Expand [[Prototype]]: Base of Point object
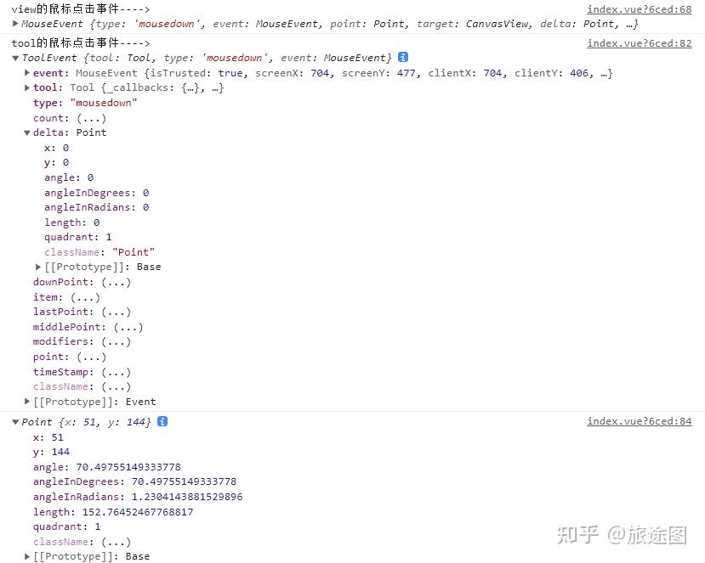Viewport: 705px width, 563px height. 26,556
